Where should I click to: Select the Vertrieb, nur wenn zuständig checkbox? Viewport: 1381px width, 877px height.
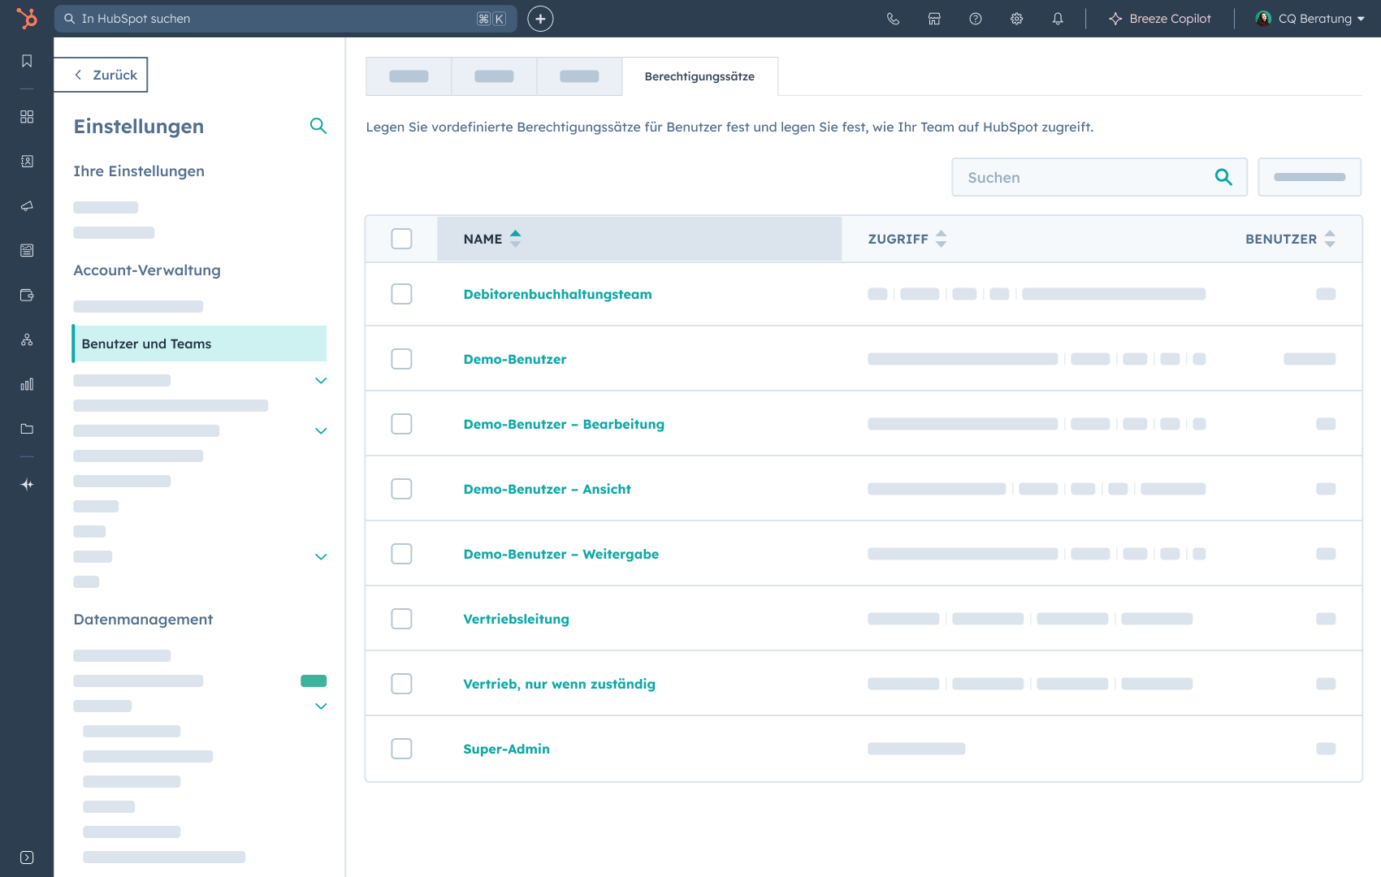pos(401,684)
